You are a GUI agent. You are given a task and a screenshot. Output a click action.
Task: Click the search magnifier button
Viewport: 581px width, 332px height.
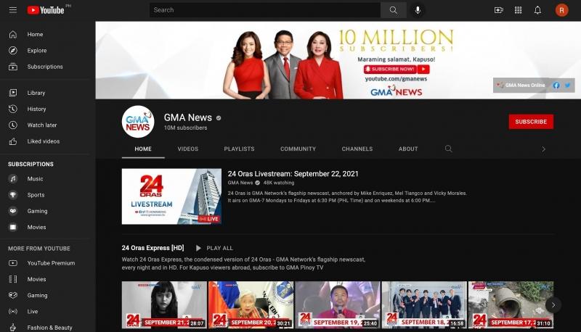[x=393, y=10]
